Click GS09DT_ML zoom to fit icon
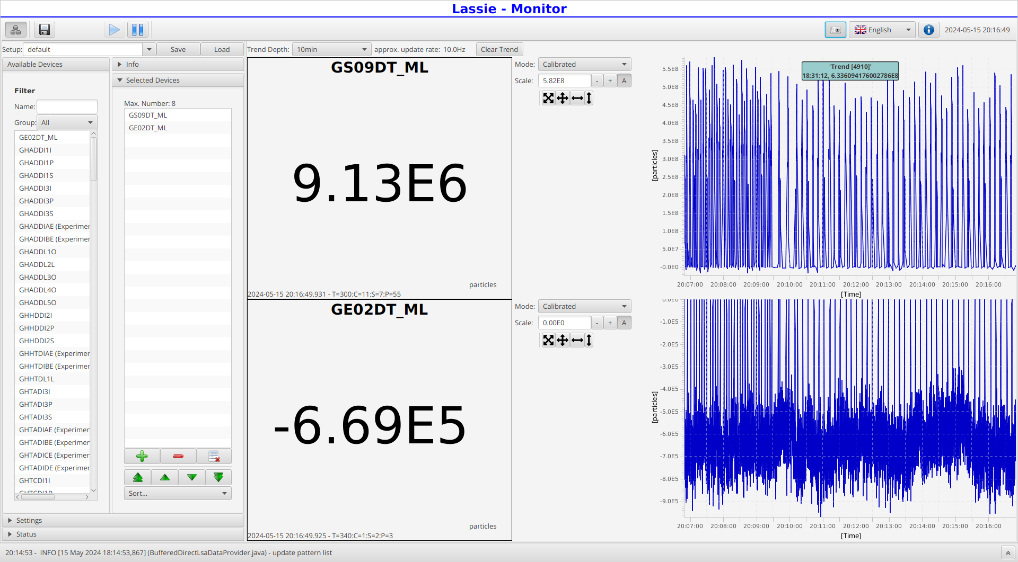 [x=548, y=98]
